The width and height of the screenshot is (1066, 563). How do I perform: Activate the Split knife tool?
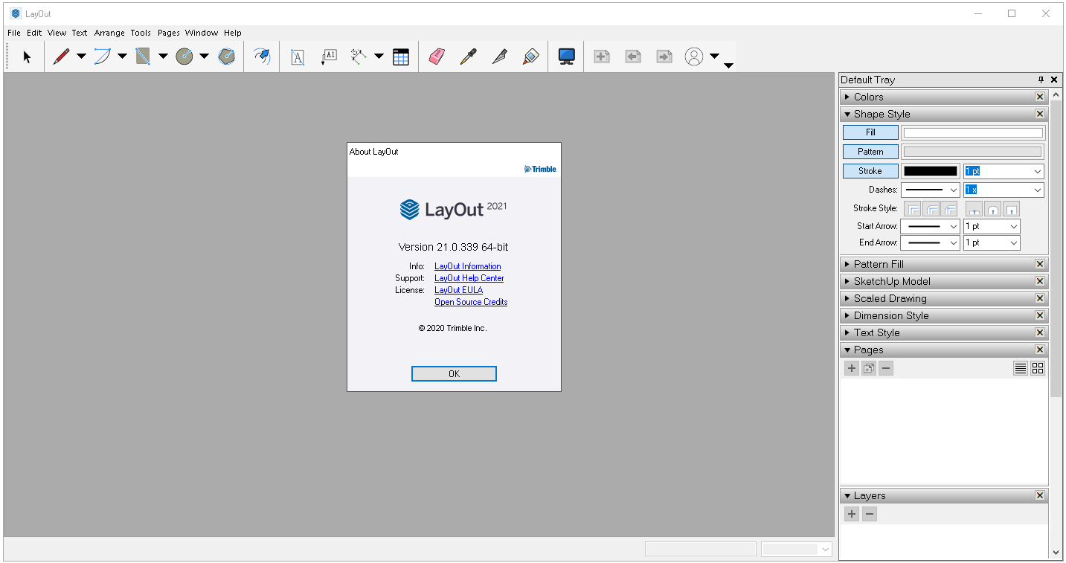point(499,57)
